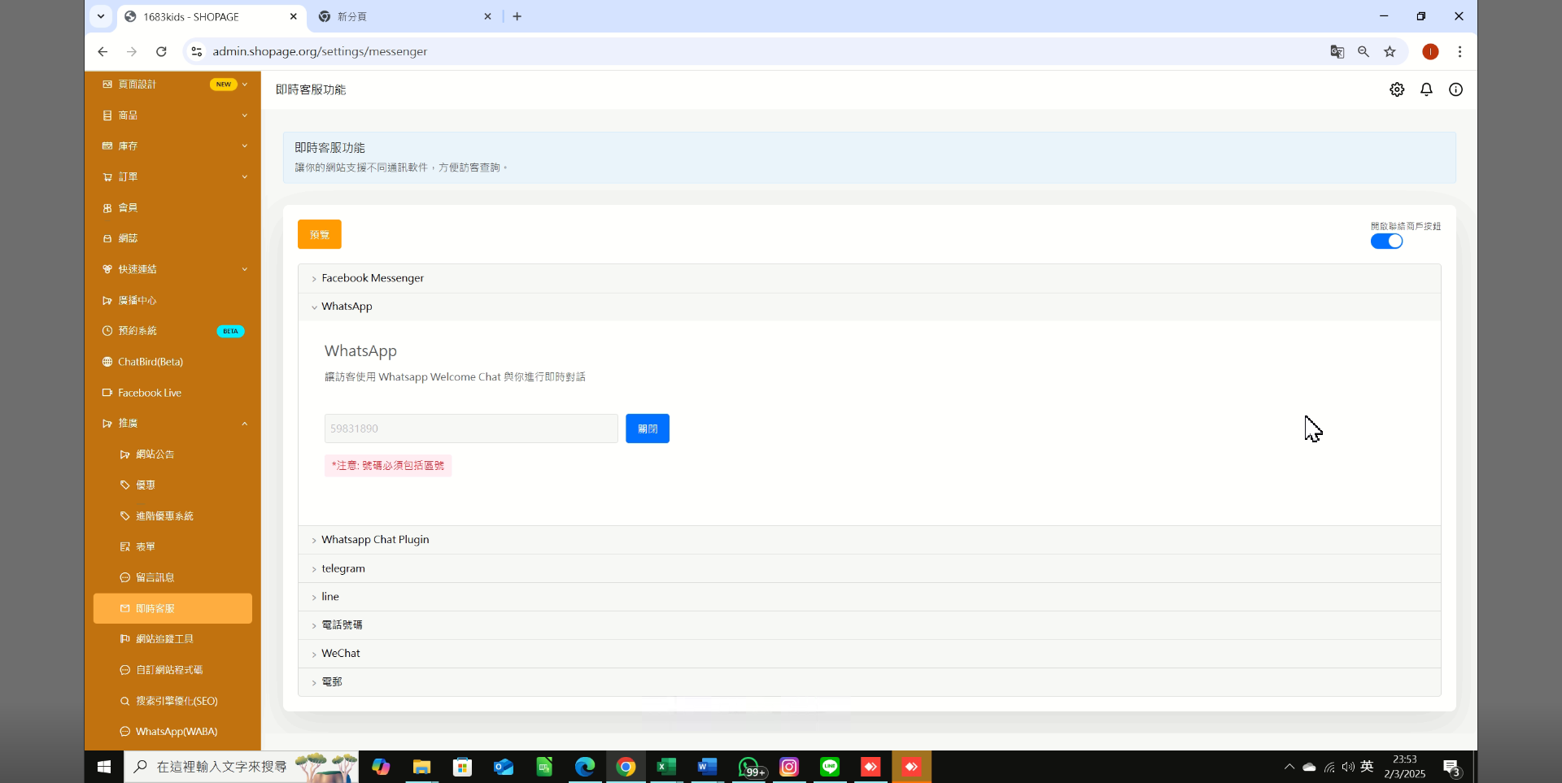Expand the telegram section
This screenshot has height=783, width=1562.
869,568
